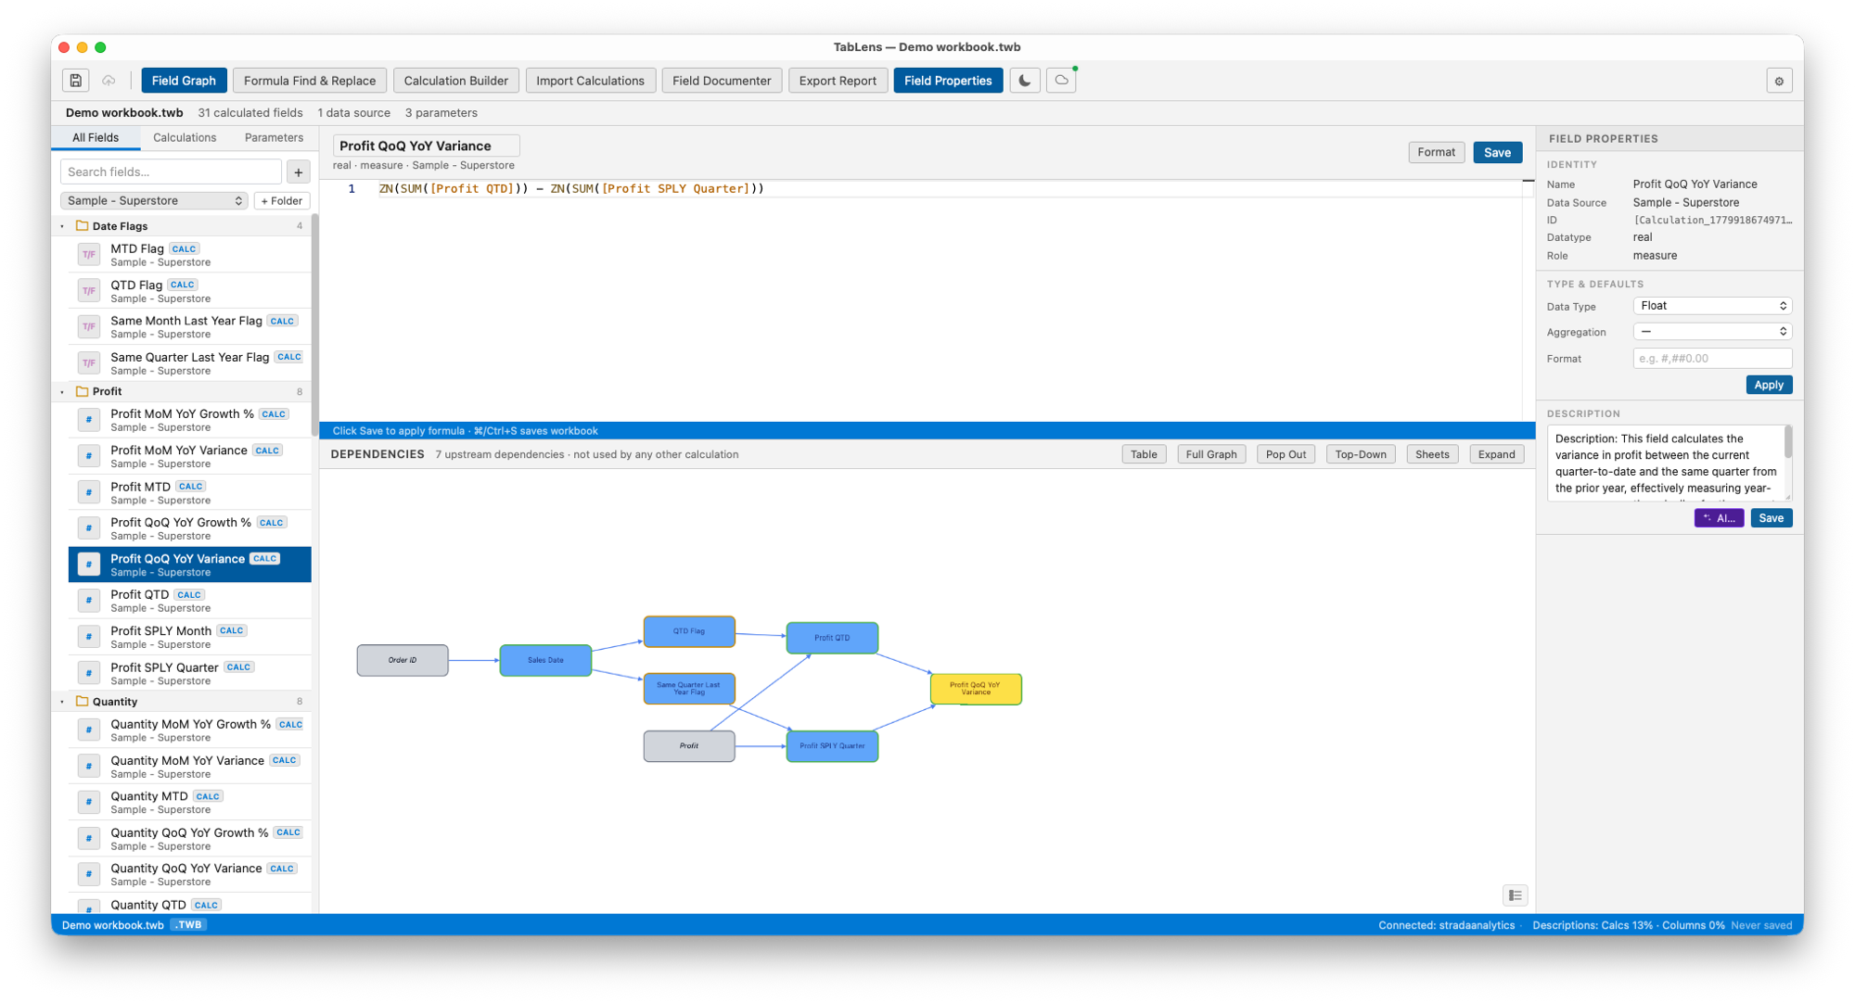Click the cloud upload icon in toolbar
The width and height of the screenshot is (1855, 1003).
pos(109,81)
